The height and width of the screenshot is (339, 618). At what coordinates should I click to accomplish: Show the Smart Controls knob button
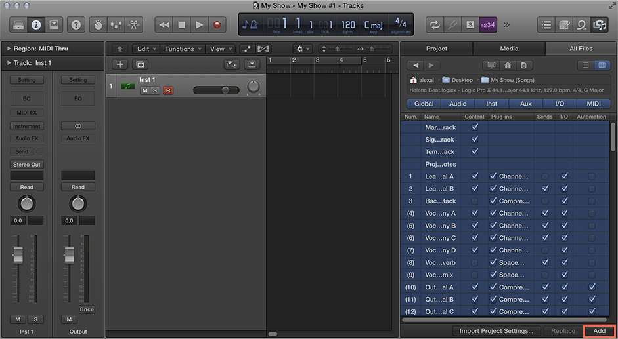pyautogui.click(x=98, y=25)
